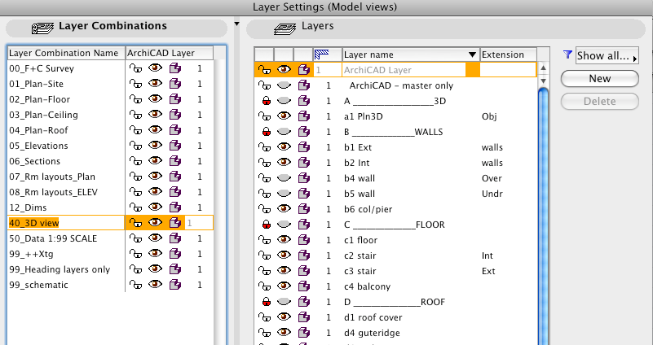Hide the c3 stair layer
This screenshot has width=653, height=345.
pos(284,271)
